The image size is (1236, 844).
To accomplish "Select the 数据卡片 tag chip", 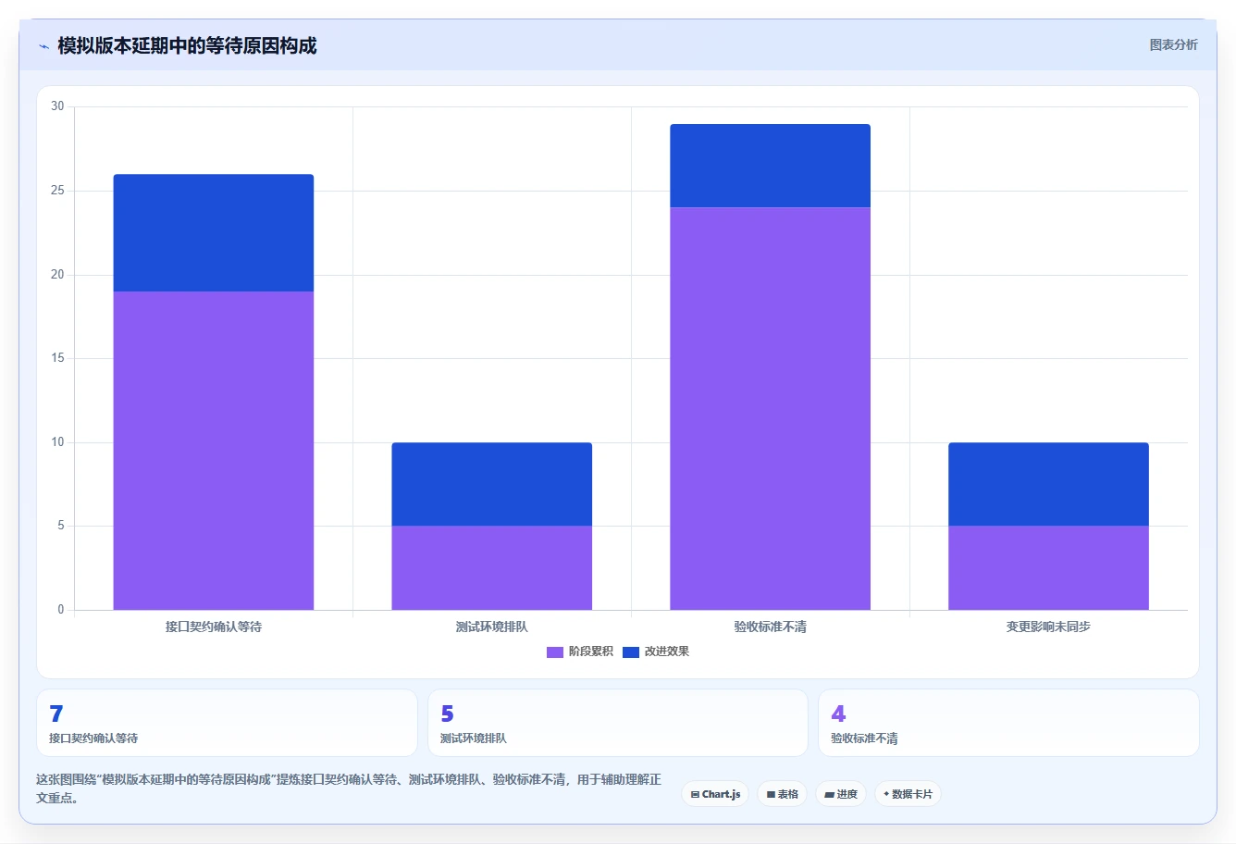I will click(x=908, y=794).
